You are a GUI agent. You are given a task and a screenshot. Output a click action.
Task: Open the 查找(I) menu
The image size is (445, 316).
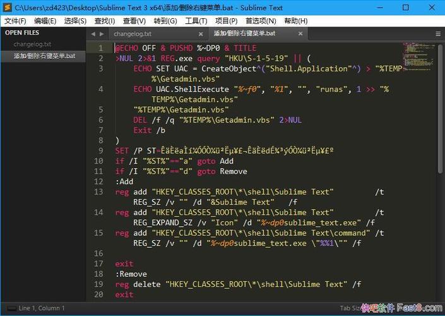[105, 21]
